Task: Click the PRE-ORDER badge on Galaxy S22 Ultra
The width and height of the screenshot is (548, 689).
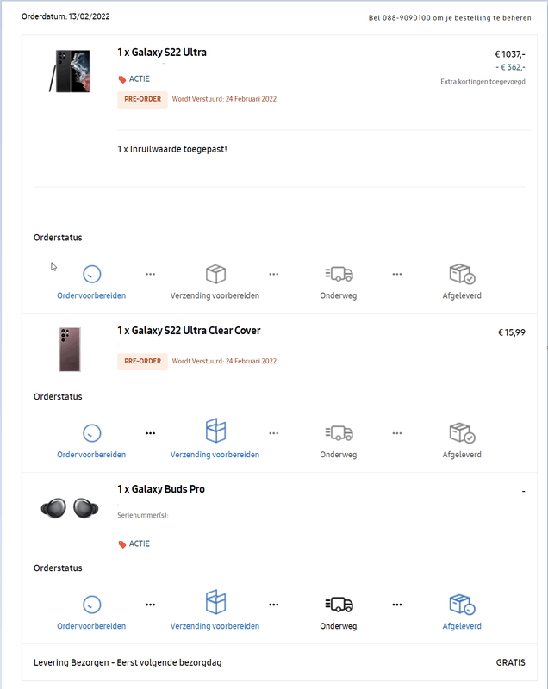Action: 142,99
